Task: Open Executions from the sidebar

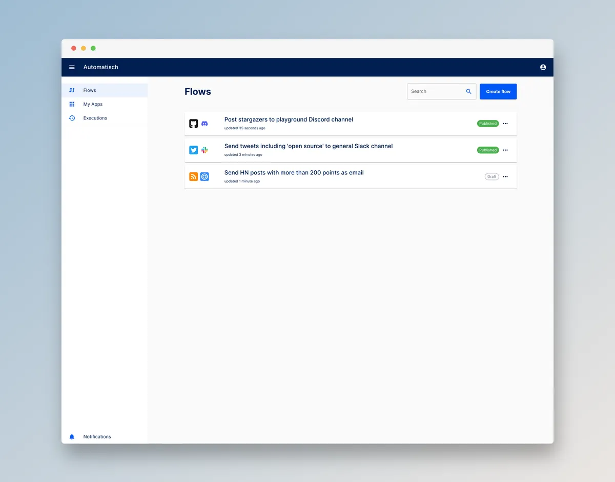Action: (95, 118)
